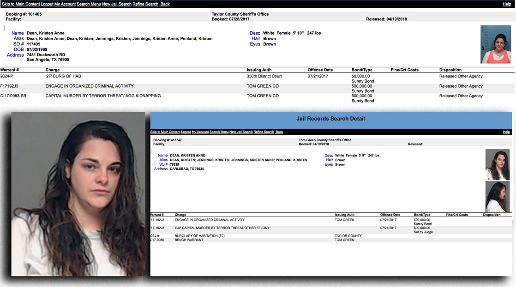
Task: Open Search Menu in the Tom Green record navigation
Action: coord(219,132)
